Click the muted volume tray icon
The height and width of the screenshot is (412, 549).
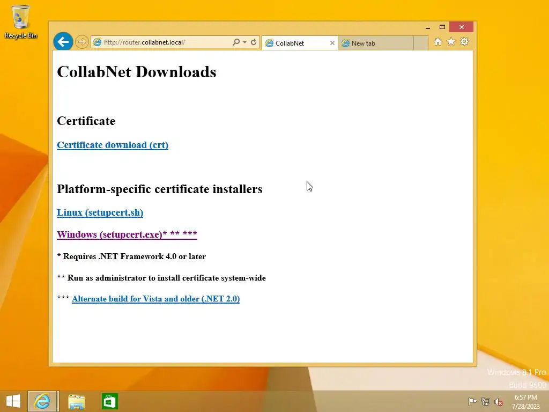pos(499,402)
